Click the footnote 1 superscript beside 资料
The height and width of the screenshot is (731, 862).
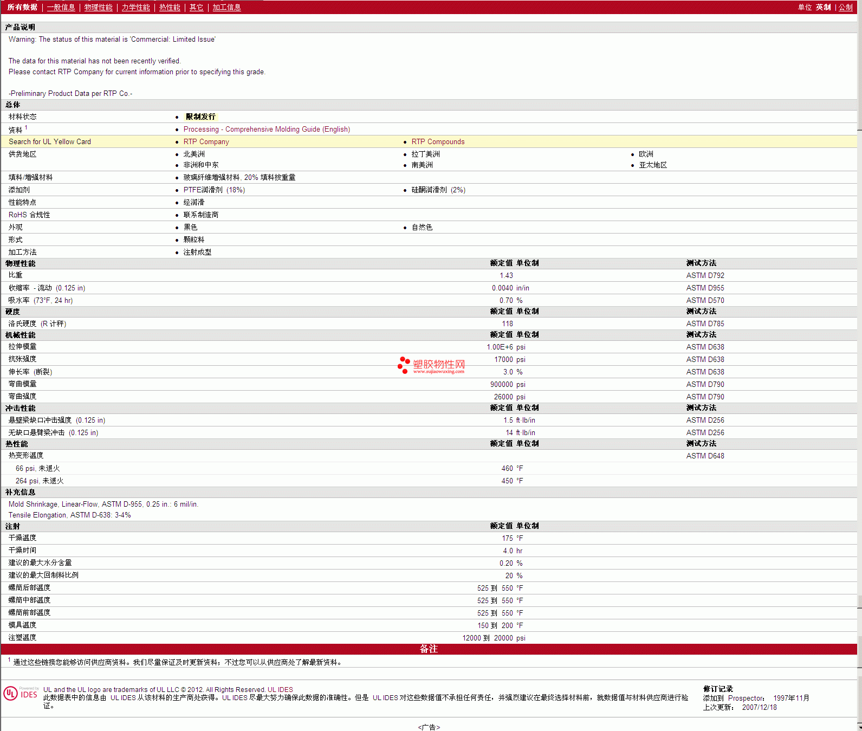(26, 128)
